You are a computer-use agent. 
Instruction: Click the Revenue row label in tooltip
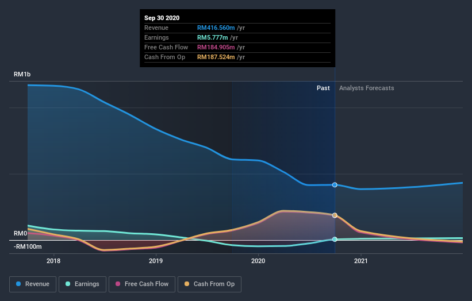pos(156,28)
